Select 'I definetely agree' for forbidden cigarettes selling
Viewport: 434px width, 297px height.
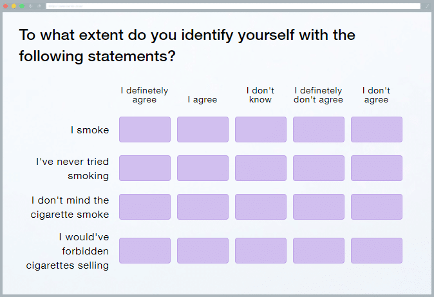145,251
